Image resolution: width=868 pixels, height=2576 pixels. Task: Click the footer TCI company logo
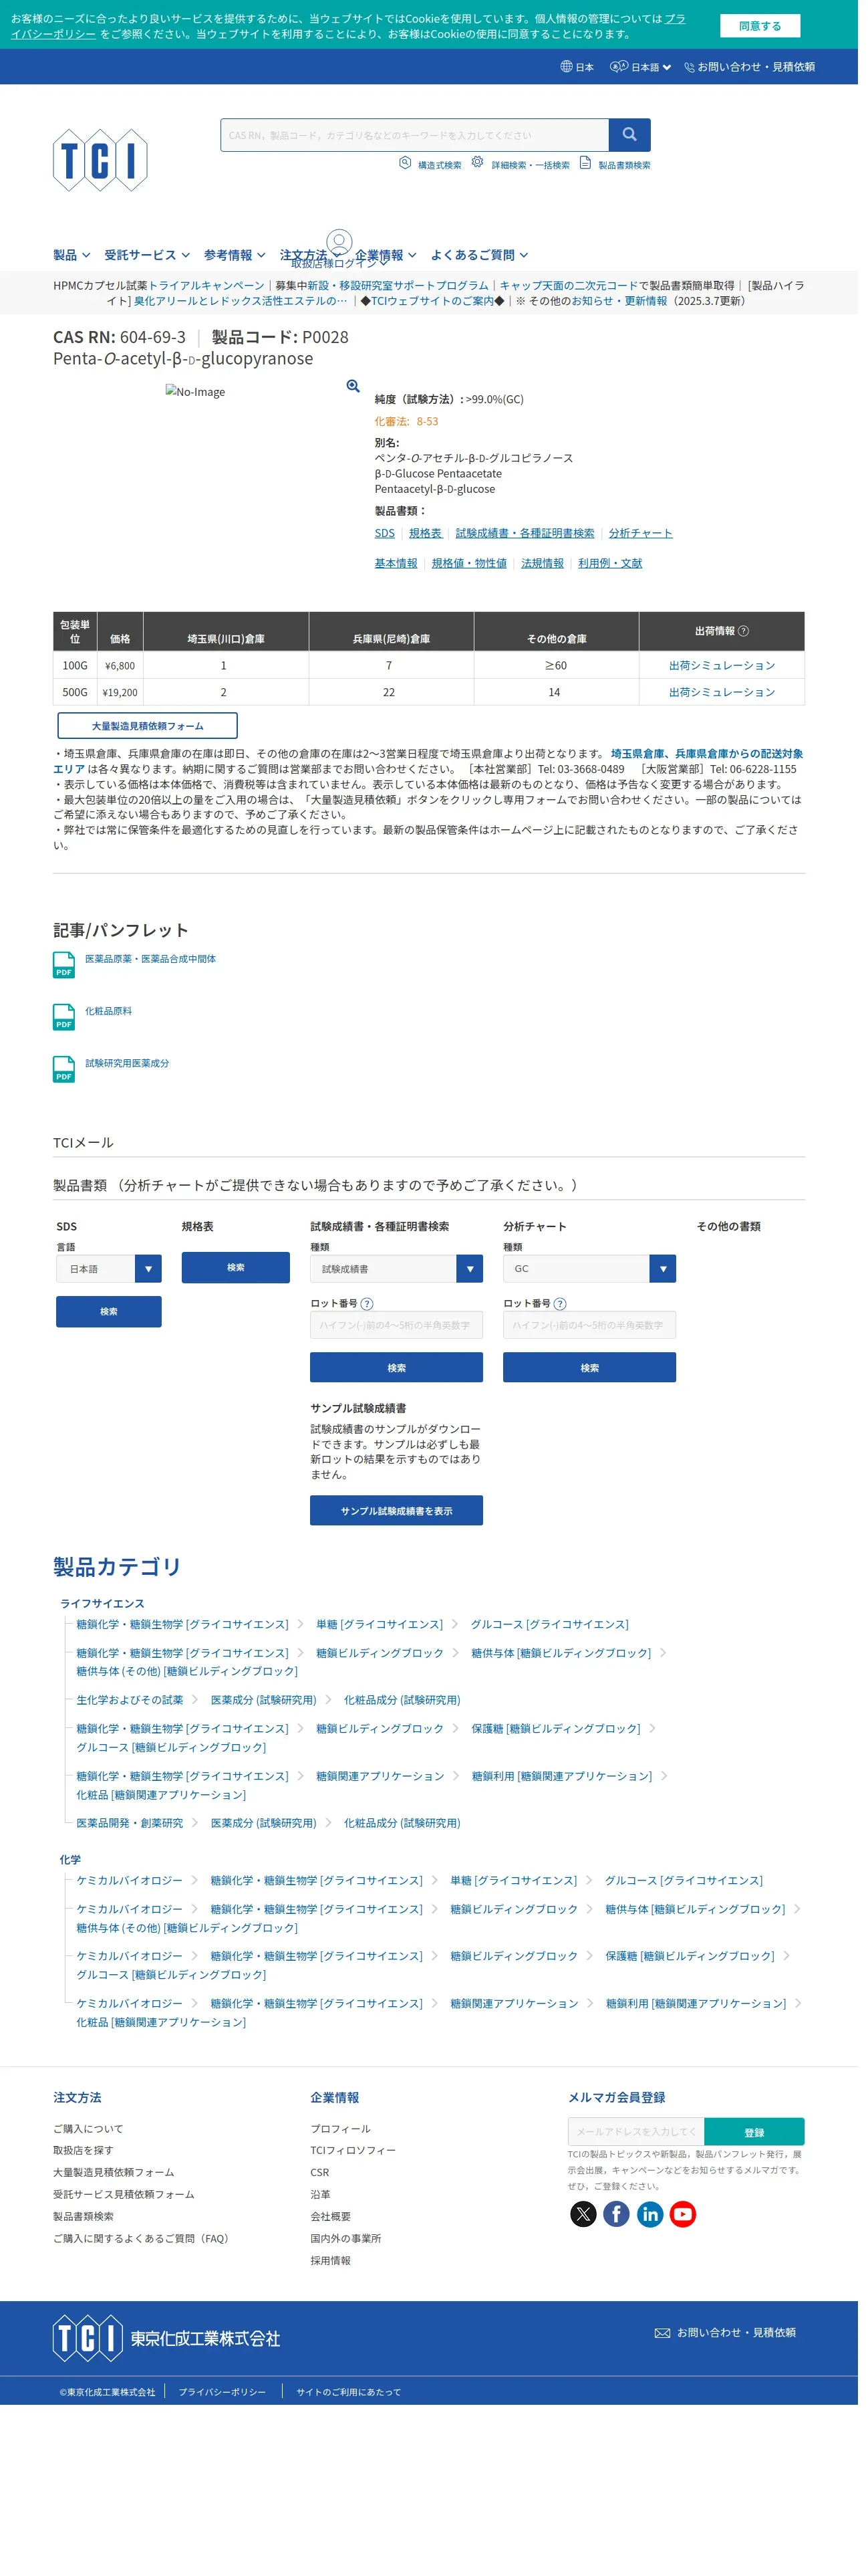(x=167, y=2338)
